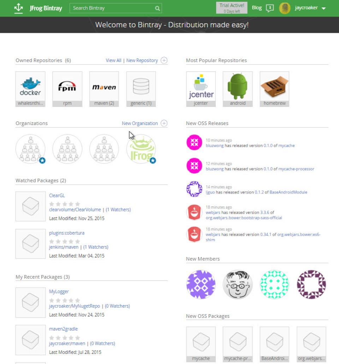
Task: Click the purple patterned new member avatar
Action: (x=201, y=284)
